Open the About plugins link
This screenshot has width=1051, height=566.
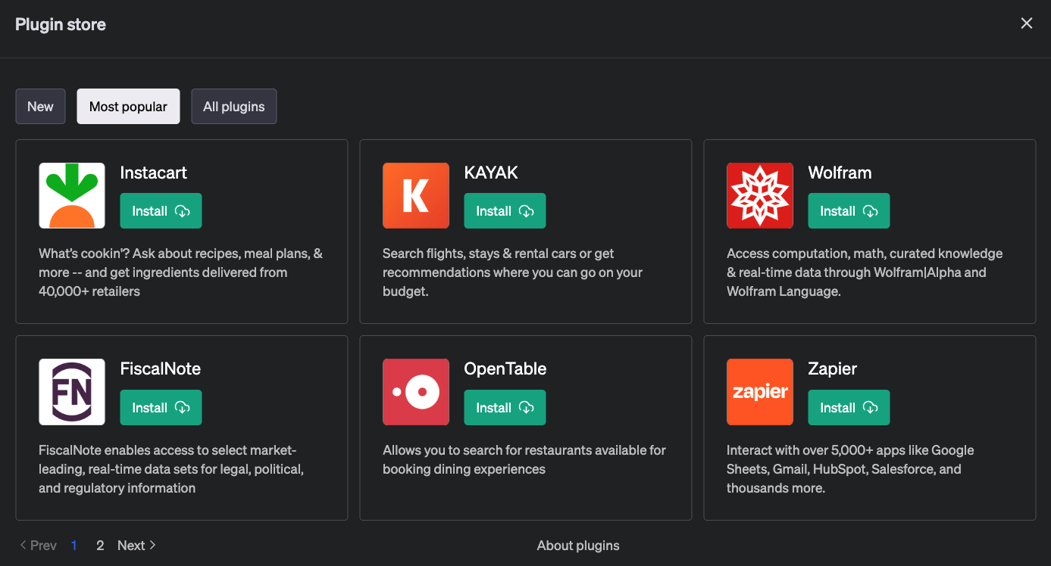point(578,546)
